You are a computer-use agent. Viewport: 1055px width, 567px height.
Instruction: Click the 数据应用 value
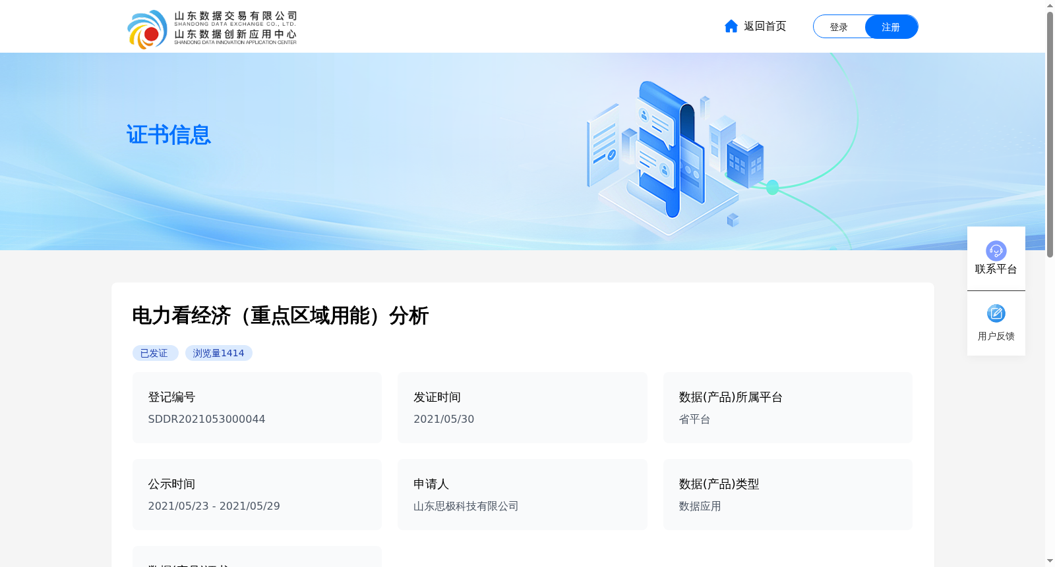700,506
